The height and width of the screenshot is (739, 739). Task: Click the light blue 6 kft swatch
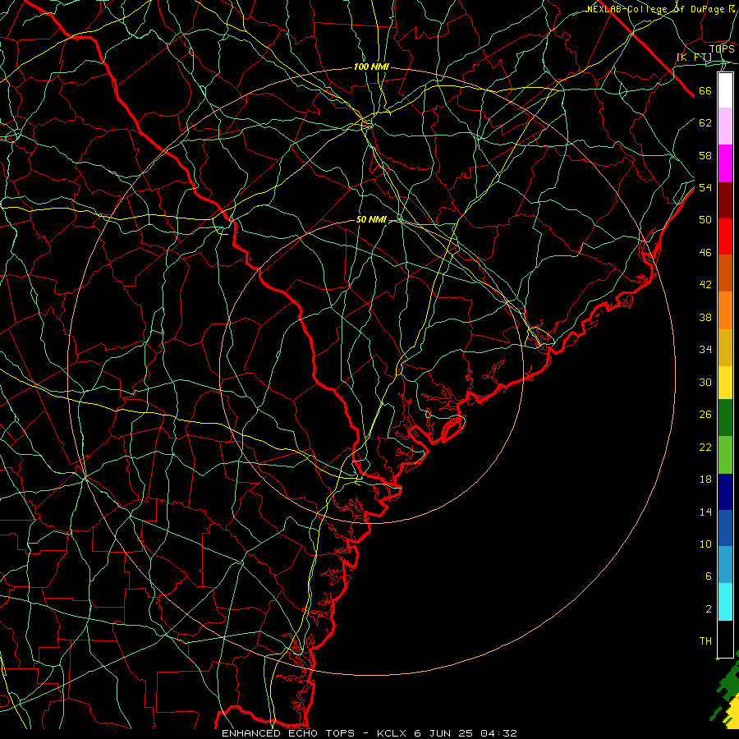pyautogui.click(x=725, y=565)
